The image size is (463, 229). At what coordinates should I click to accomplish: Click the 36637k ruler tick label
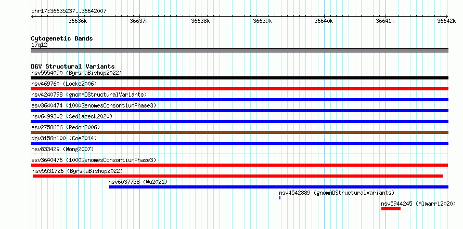click(x=139, y=21)
